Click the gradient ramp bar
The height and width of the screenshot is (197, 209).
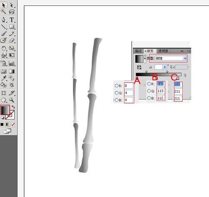158,74
